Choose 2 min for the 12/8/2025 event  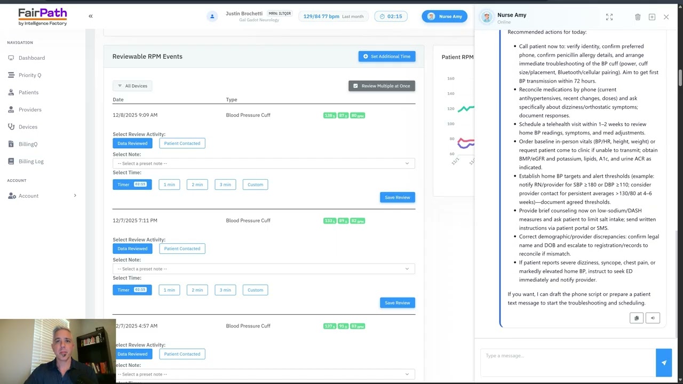pyautogui.click(x=197, y=185)
